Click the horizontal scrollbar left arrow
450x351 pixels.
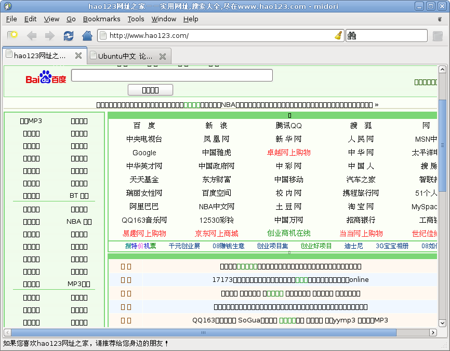8,333
